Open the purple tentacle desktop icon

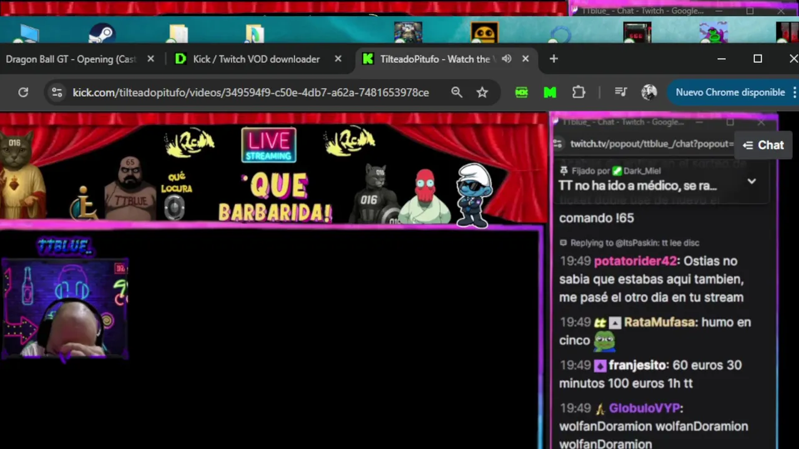(x=713, y=33)
